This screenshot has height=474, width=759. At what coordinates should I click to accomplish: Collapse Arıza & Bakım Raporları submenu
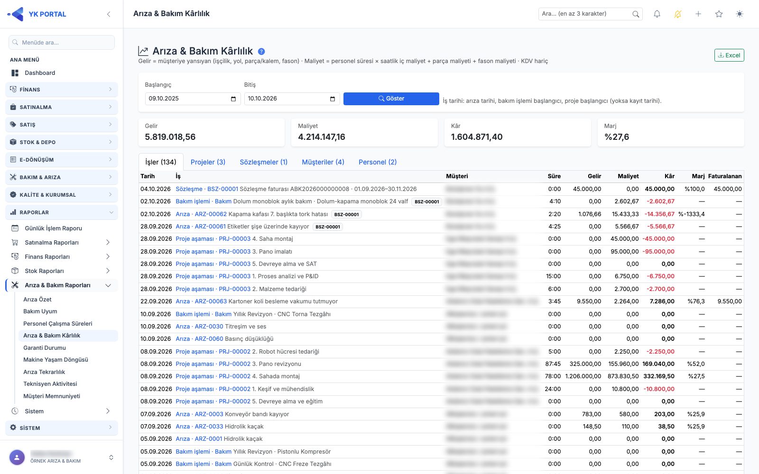click(x=62, y=285)
